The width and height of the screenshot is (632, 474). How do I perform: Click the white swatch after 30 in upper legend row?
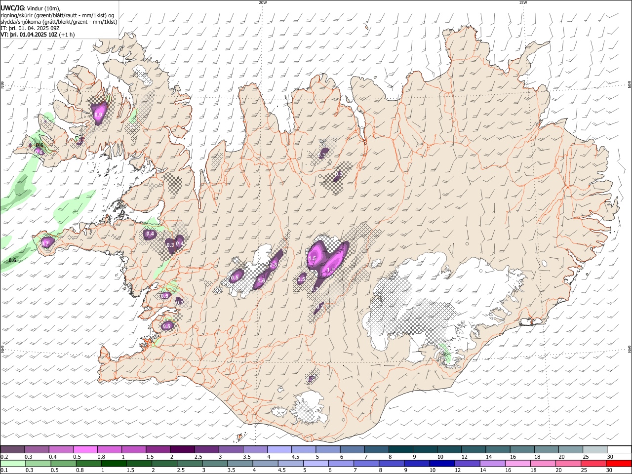click(x=618, y=449)
